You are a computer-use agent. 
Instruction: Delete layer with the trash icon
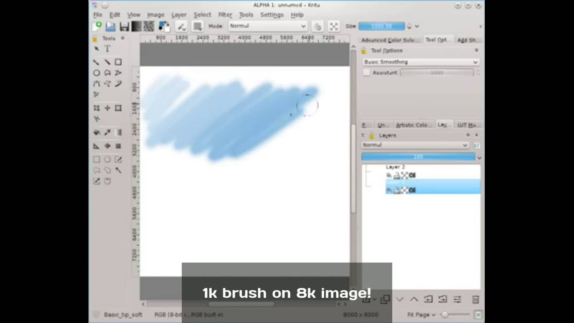point(475,299)
